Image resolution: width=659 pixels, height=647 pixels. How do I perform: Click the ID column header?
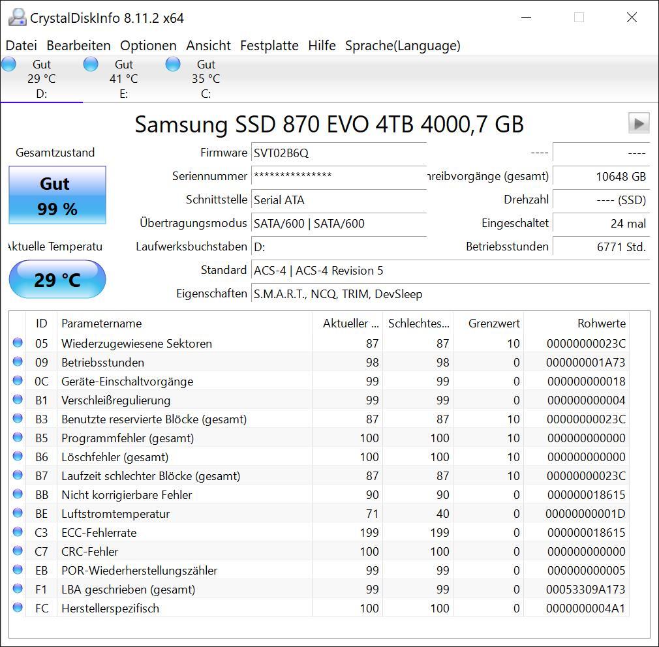tap(41, 323)
